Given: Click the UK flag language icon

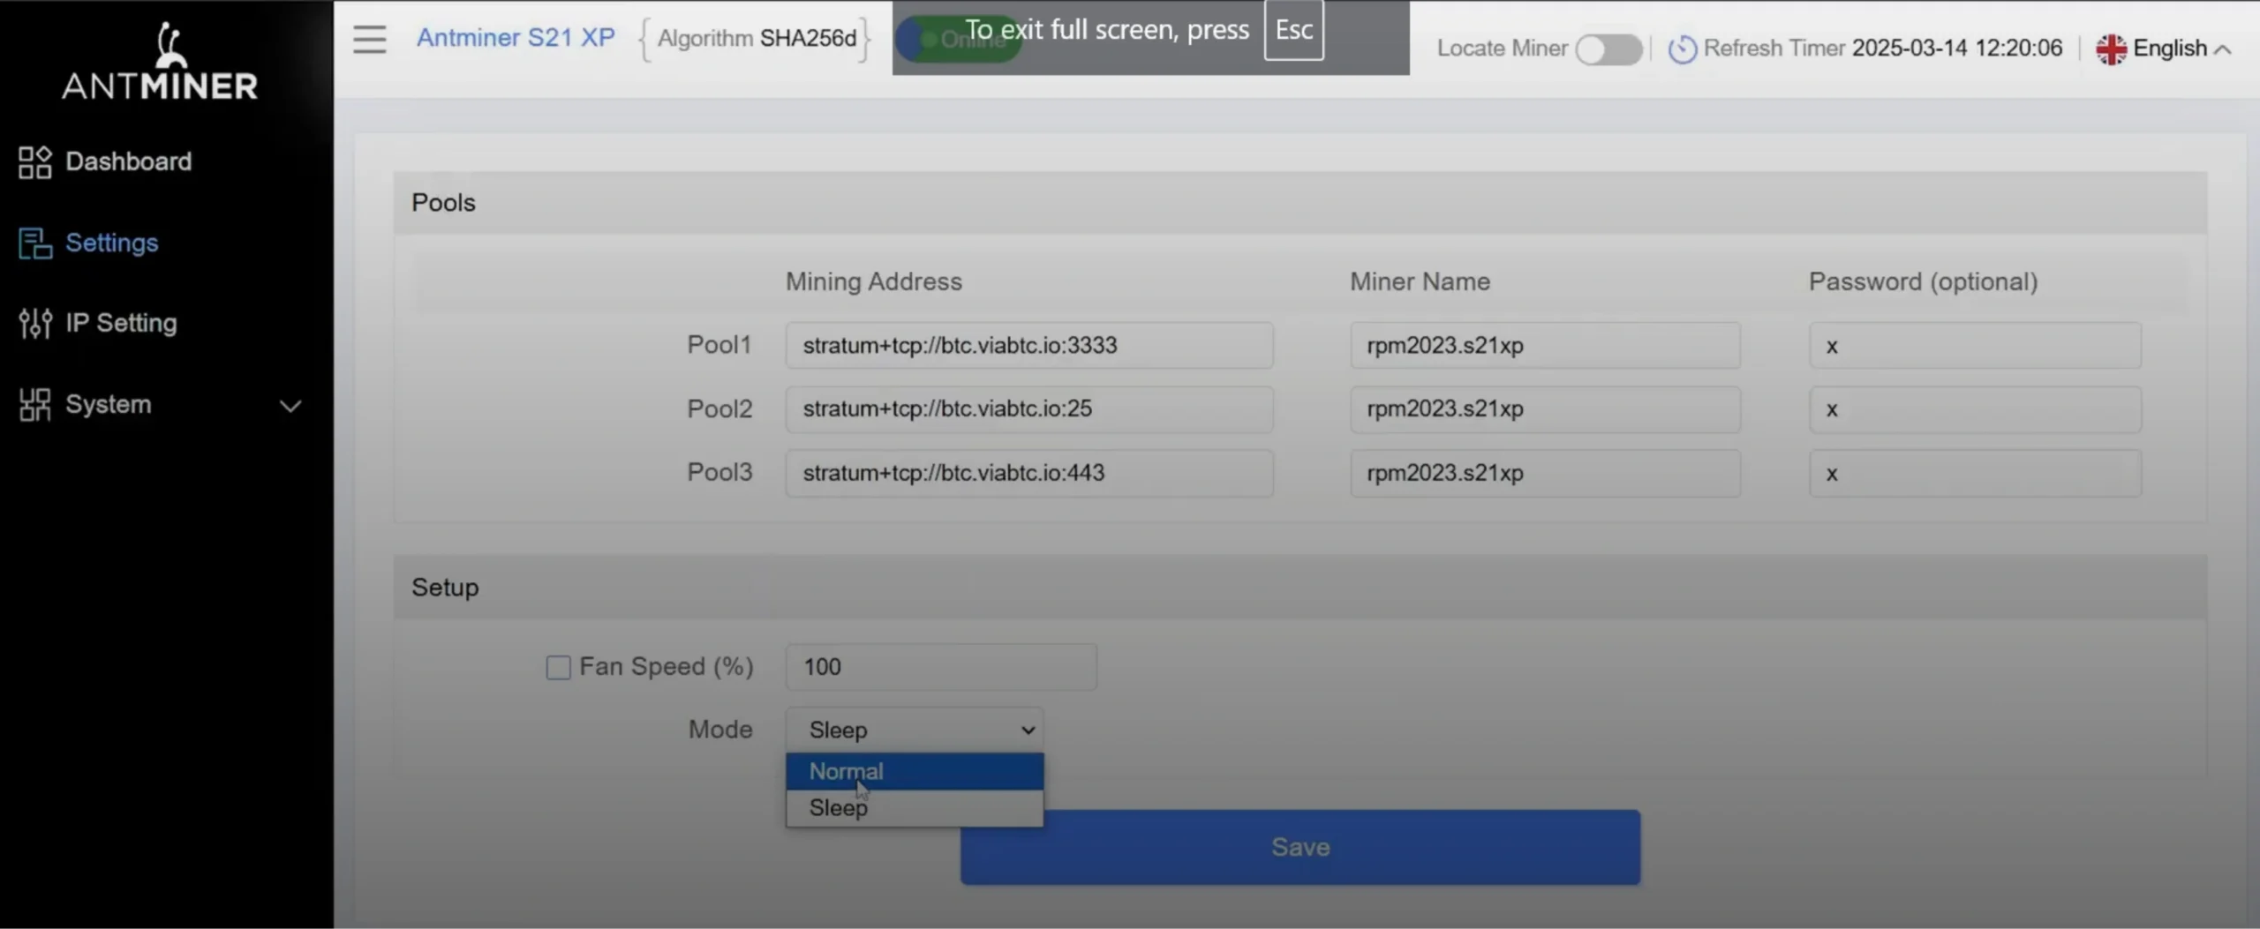Looking at the screenshot, I should click(2111, 49).
